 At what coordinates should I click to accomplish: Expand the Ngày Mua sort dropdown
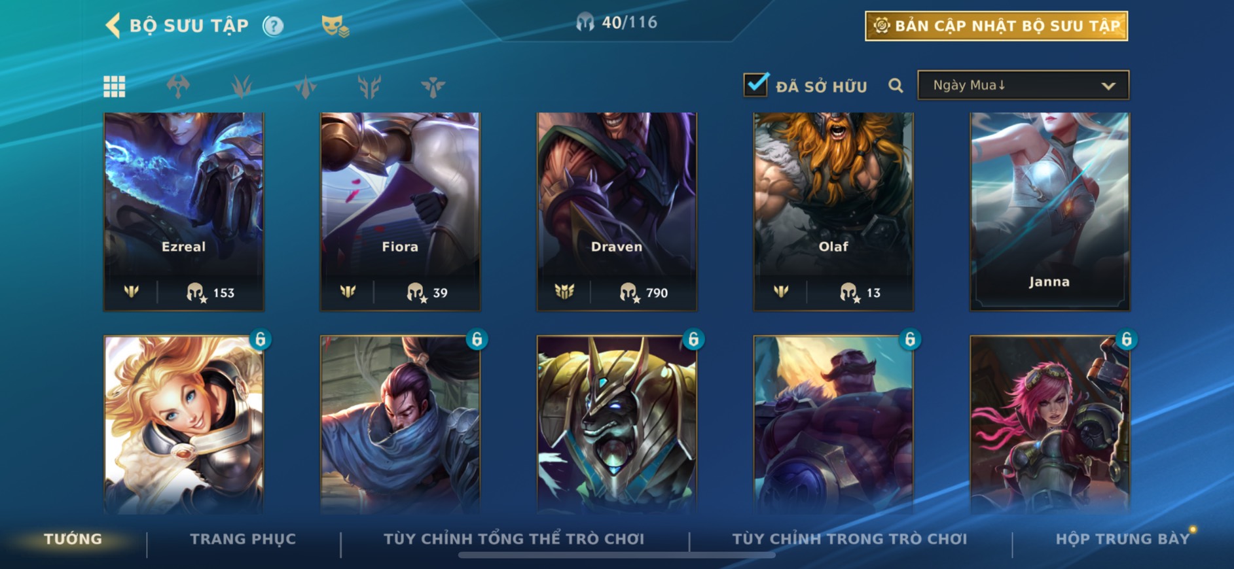tap(1023, 85)
